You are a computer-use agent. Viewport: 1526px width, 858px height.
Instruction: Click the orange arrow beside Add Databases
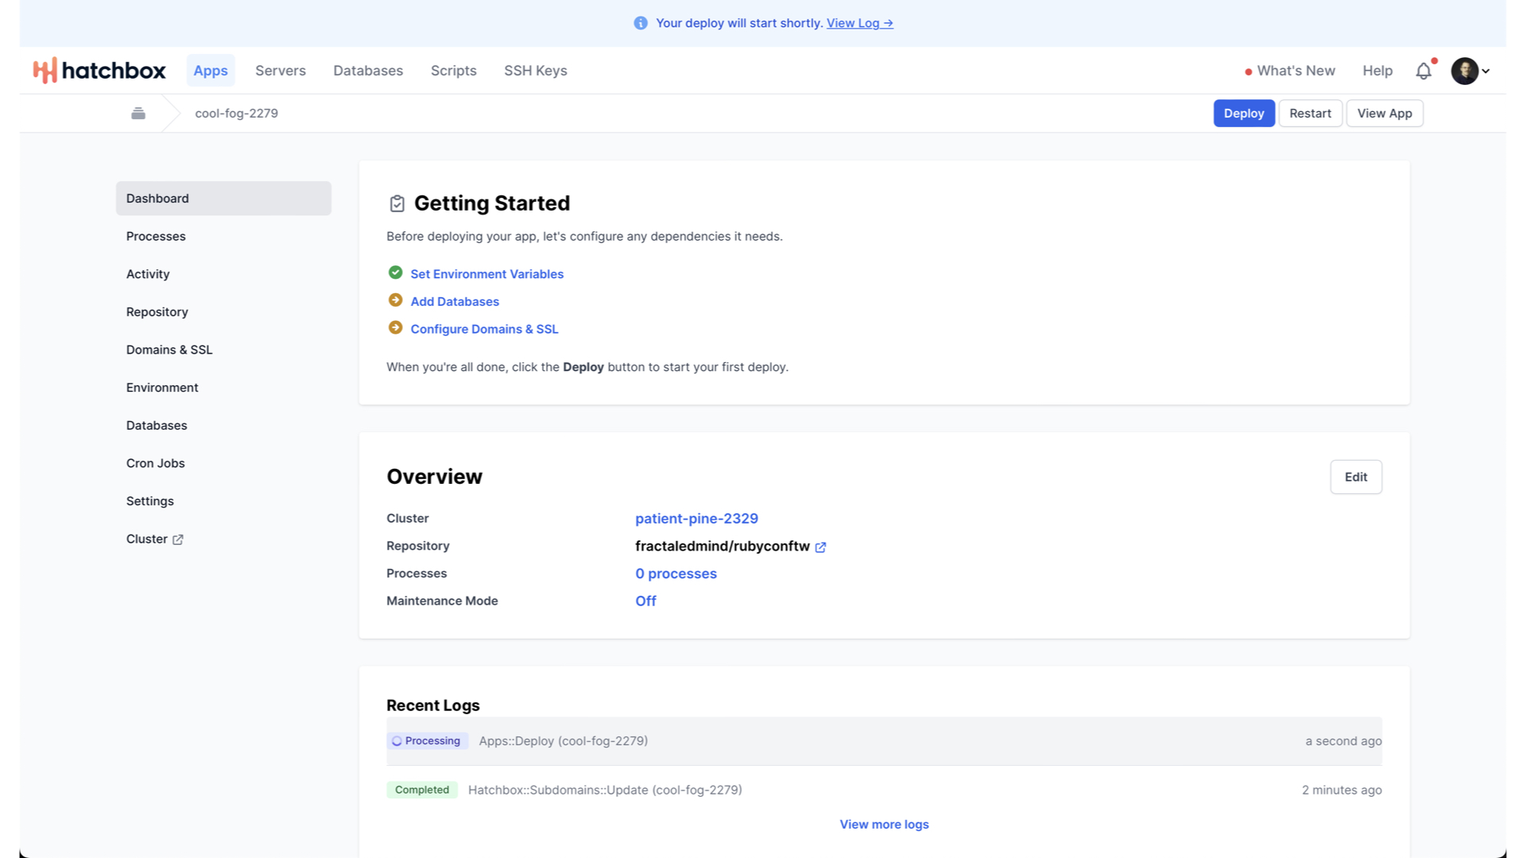[395, 300]
